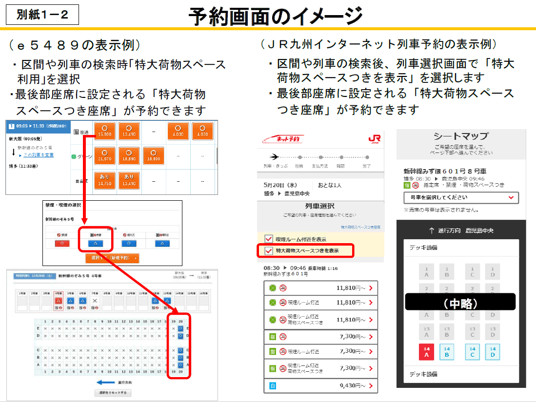Pick available seat 20B in the seat grid
Screen dimensions: 536x402
click(180, 358)
